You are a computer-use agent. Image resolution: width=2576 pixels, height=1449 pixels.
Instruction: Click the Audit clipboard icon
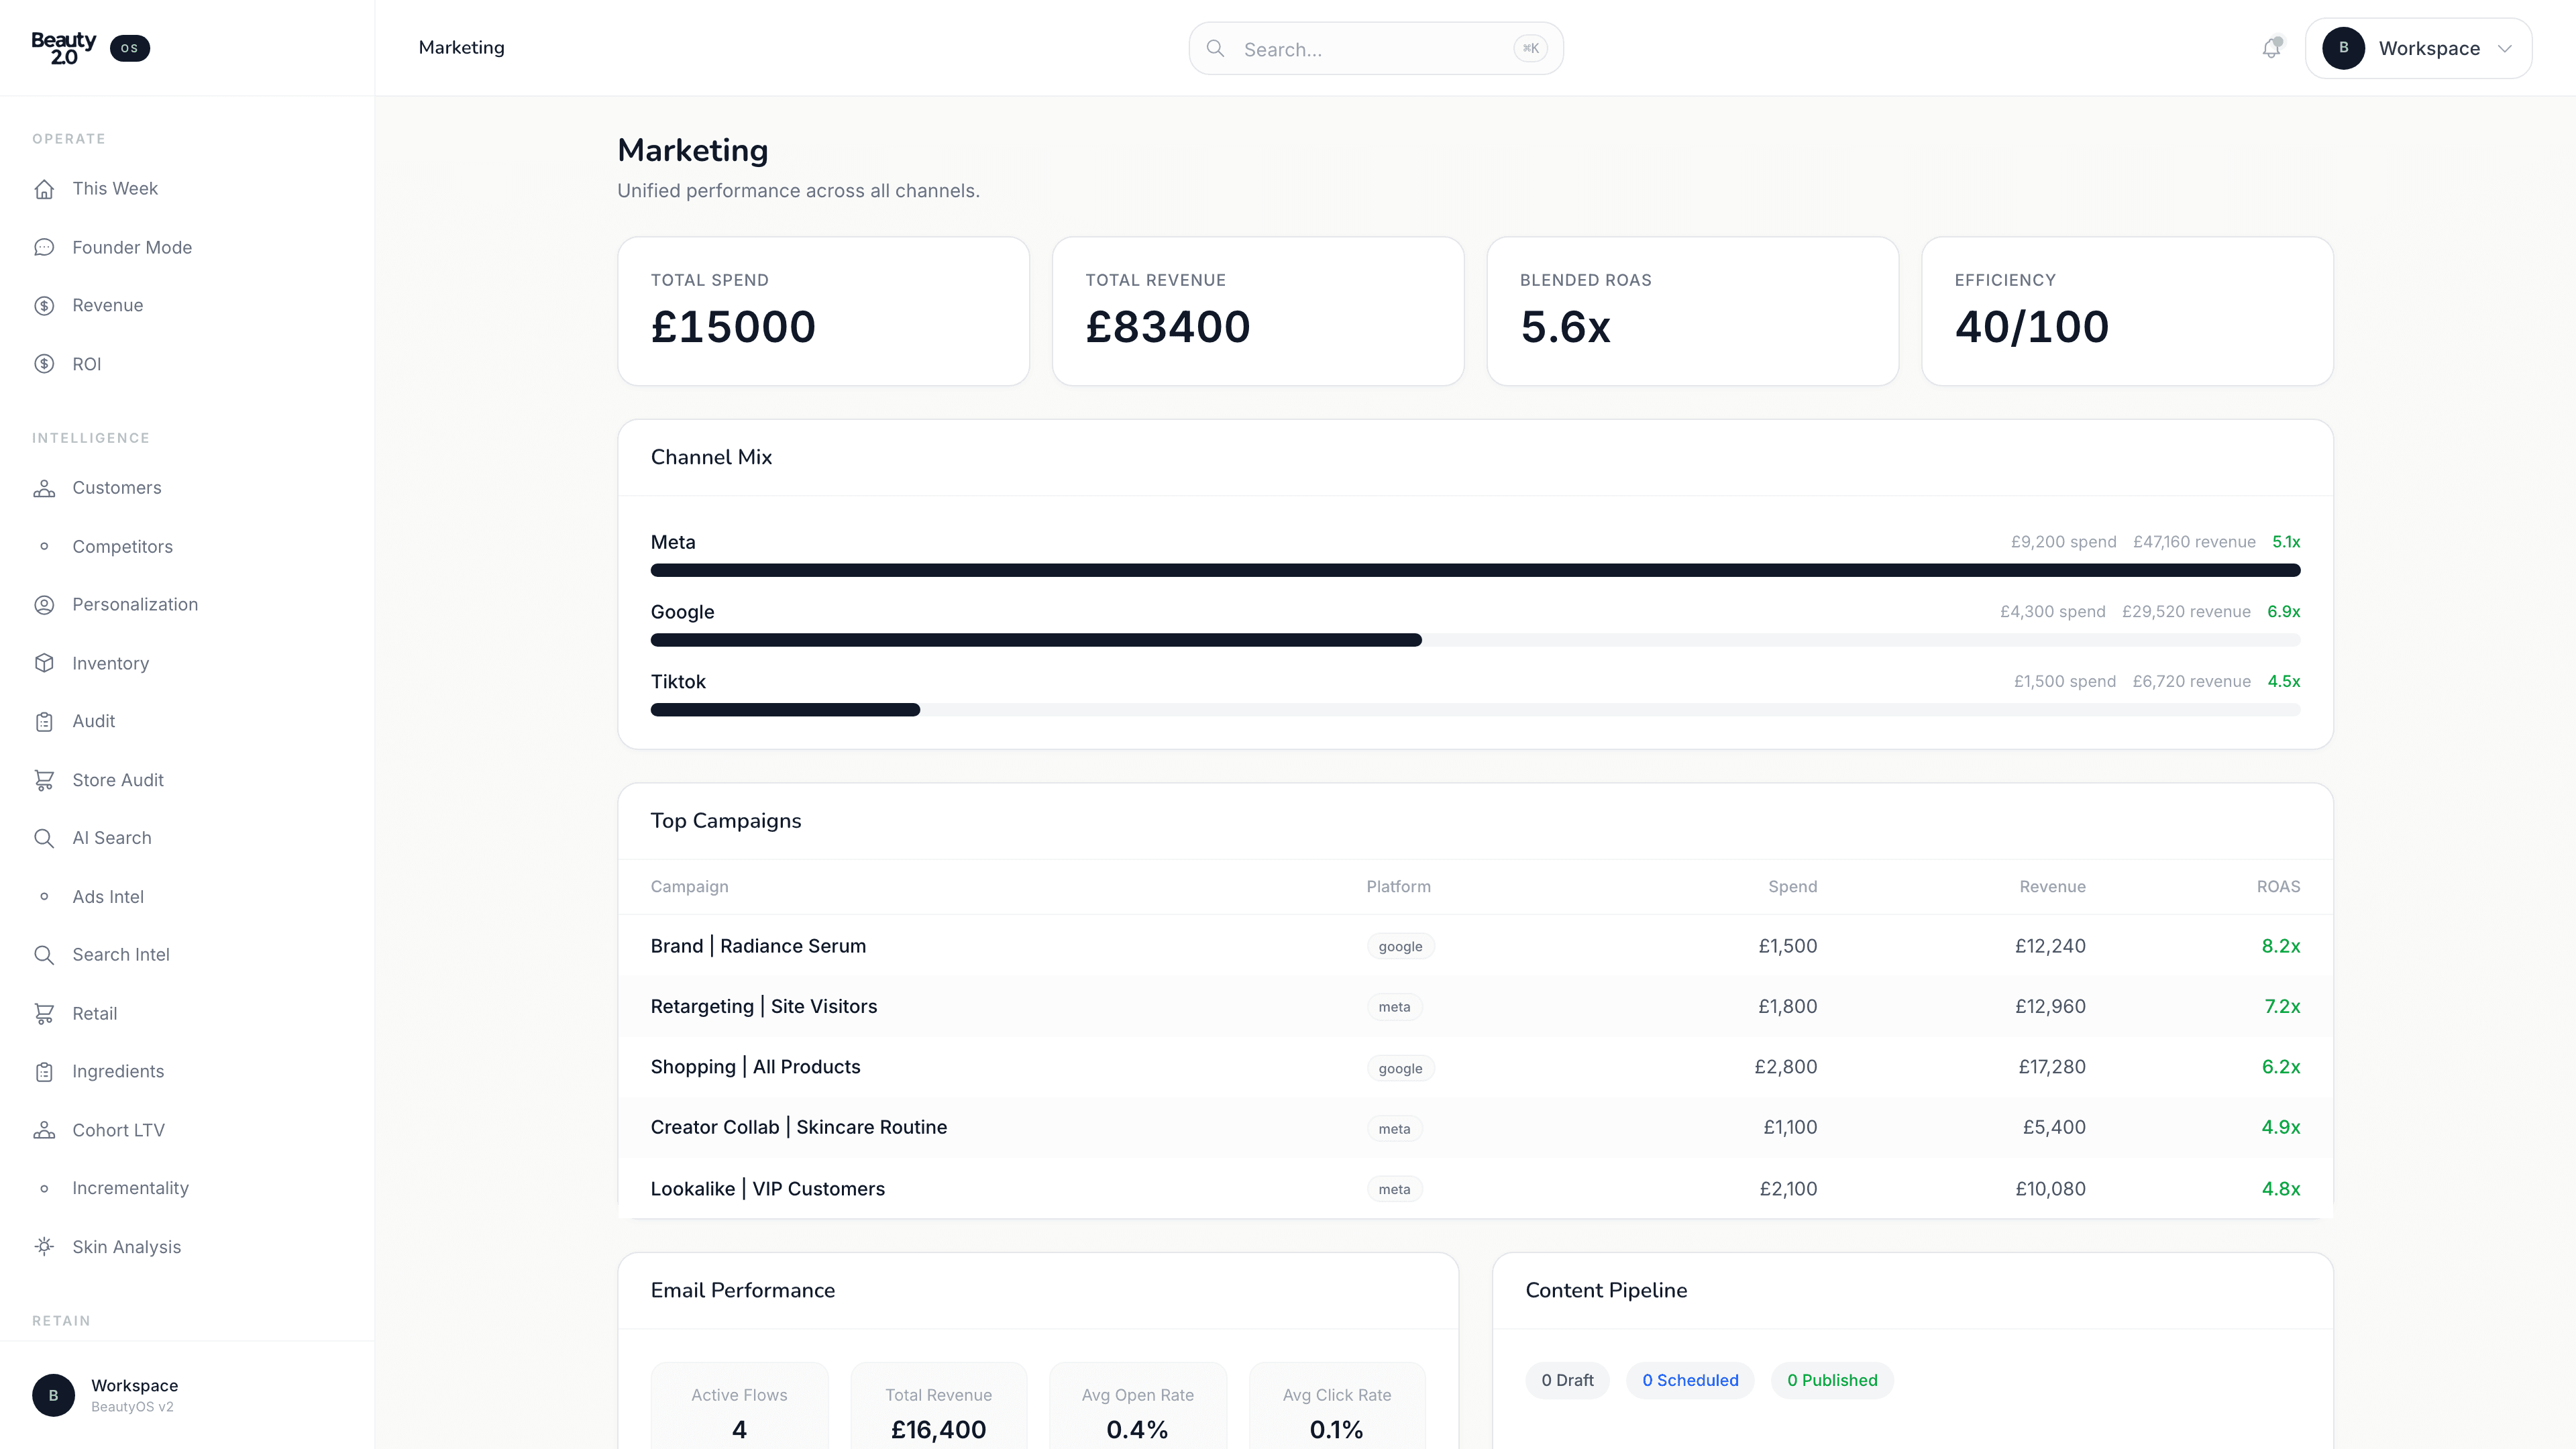pos(44,722)
